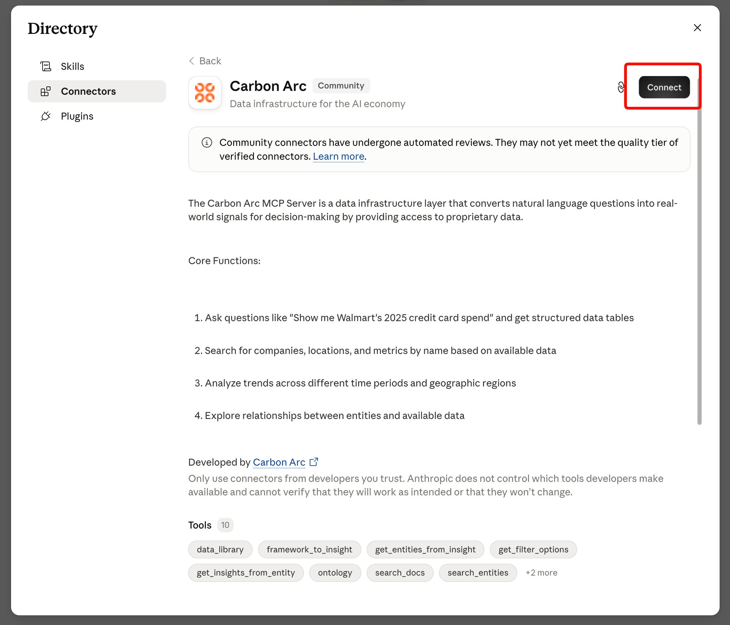
Task: Connect the Carbon Arc connector
Action: [664, 87]
